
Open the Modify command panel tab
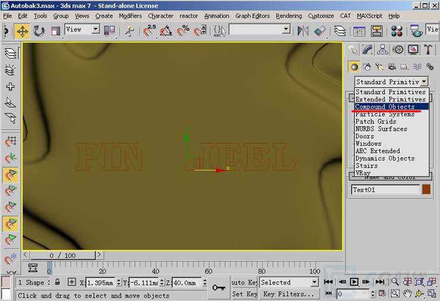pos(368,50)
